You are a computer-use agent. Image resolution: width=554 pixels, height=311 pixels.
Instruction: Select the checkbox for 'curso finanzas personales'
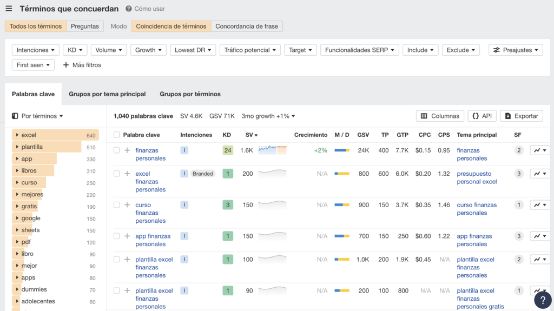(x=116, y=205)
